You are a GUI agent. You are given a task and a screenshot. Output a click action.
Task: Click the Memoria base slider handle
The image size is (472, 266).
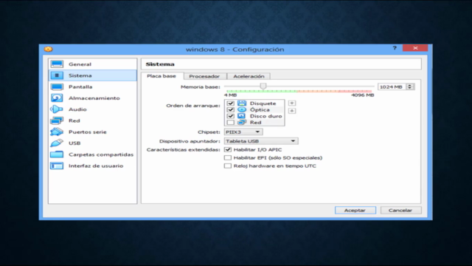pyautogui.click(x=263, y=86)
